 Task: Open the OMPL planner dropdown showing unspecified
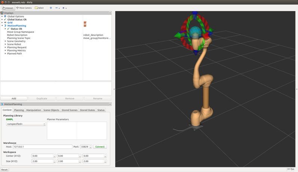coord(26,124)
